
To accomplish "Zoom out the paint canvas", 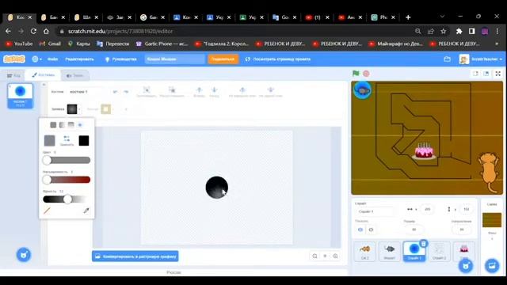I will [314, 256].
